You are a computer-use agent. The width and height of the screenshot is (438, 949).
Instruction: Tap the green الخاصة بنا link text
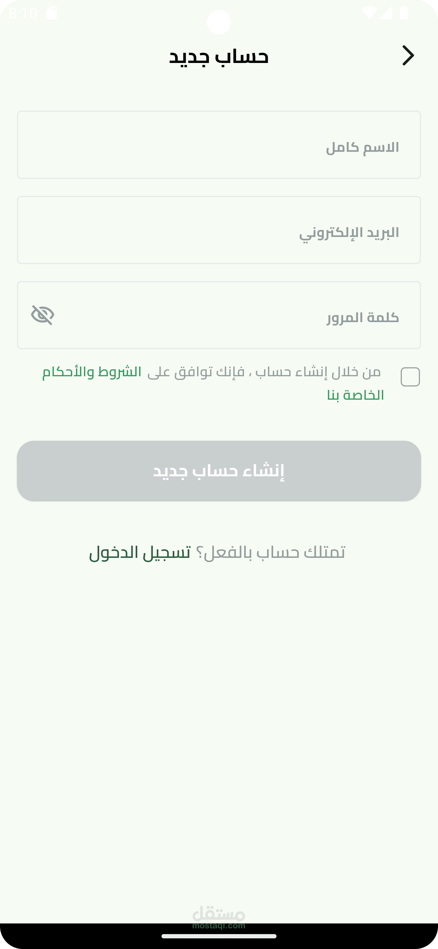(356, 395)
